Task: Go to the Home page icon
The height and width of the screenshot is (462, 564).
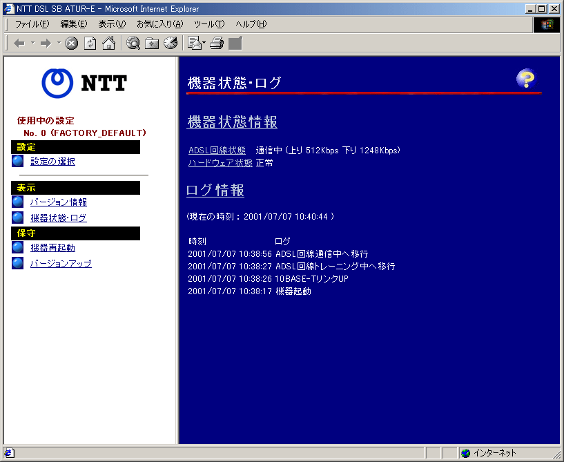Action: [x=108, y=44]
